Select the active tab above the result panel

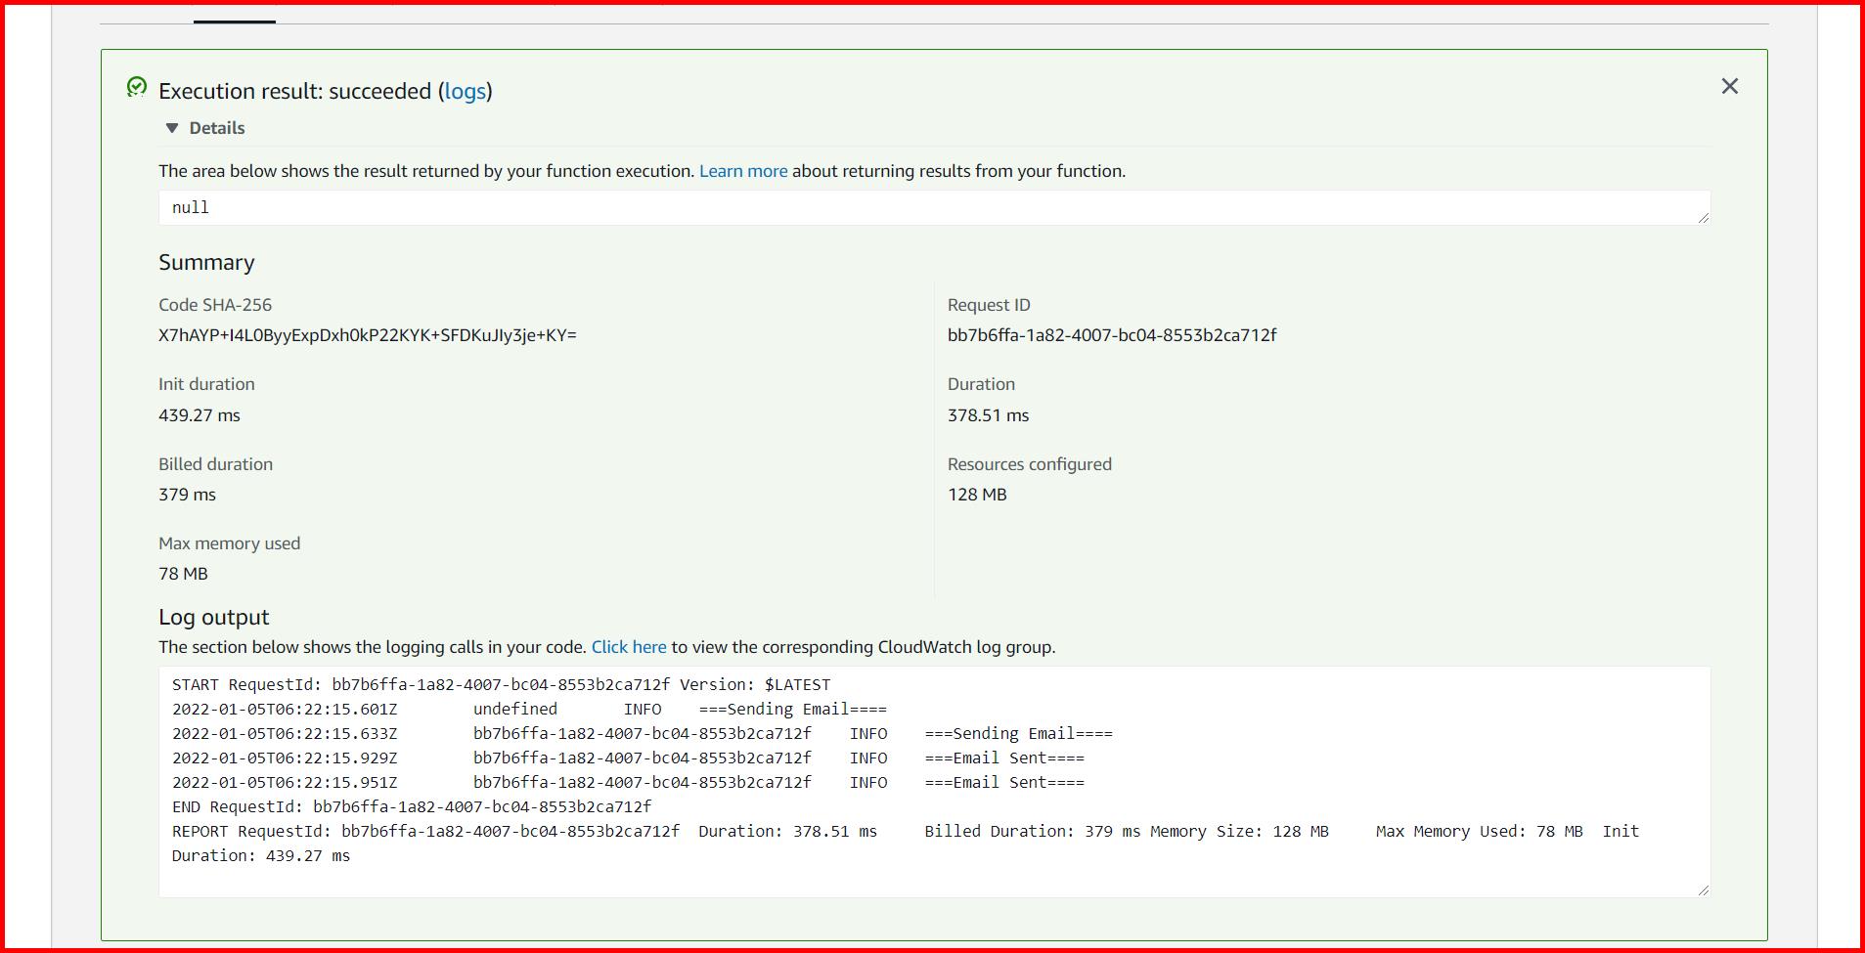[234, 10]
